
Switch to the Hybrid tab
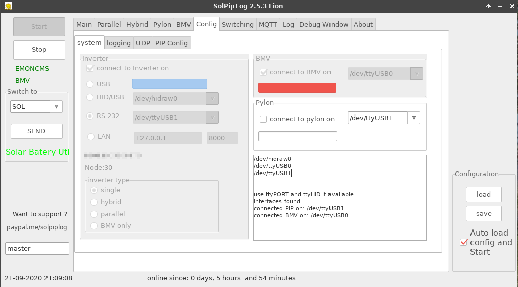click(x=137, y=24)
